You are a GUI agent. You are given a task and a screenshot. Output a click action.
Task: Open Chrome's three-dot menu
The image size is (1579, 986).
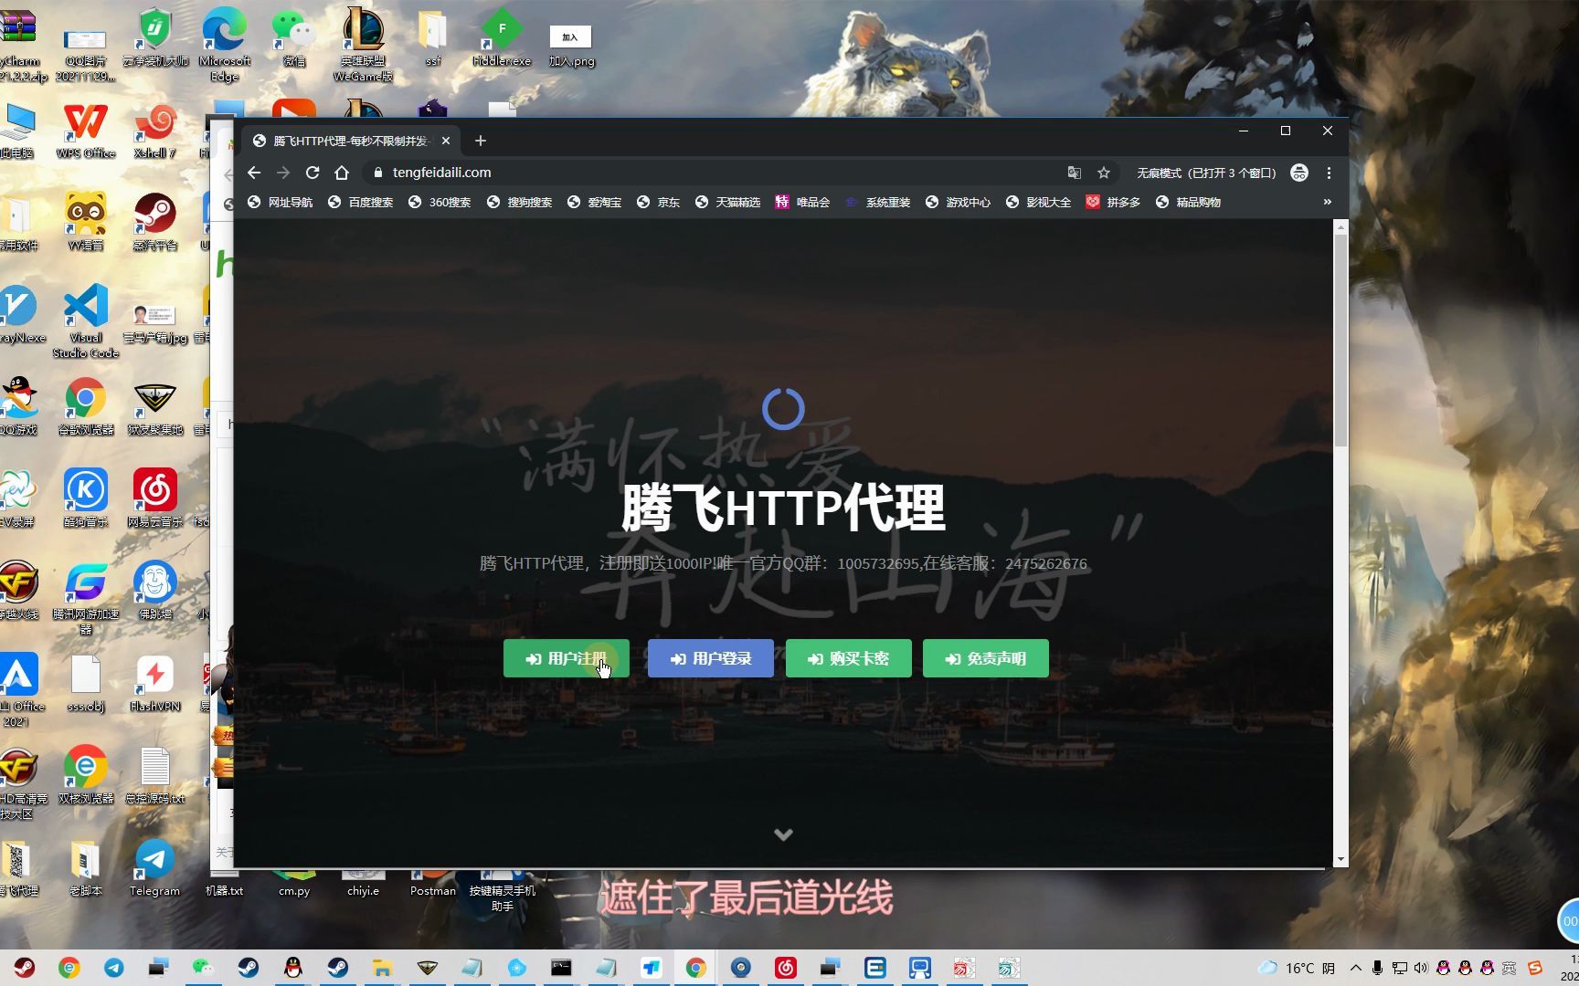point(1330,173)
